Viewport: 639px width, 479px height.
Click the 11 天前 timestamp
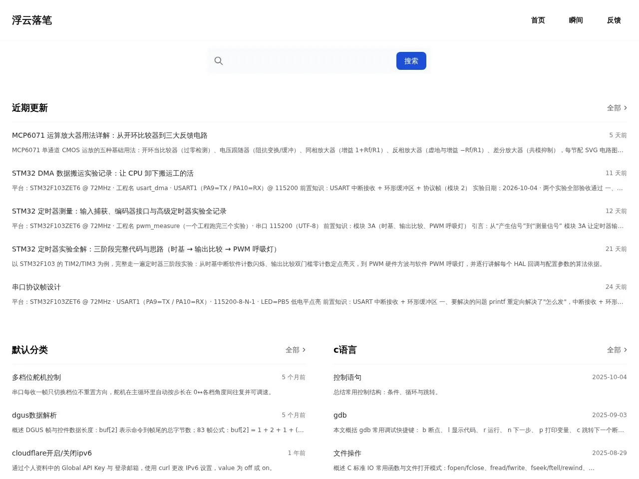616,173
